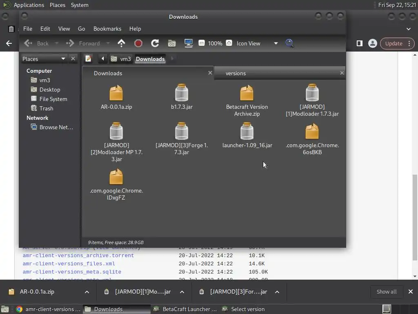
Task: Select launcher-1.09_16.jar file icon
Action: point(247,131)
